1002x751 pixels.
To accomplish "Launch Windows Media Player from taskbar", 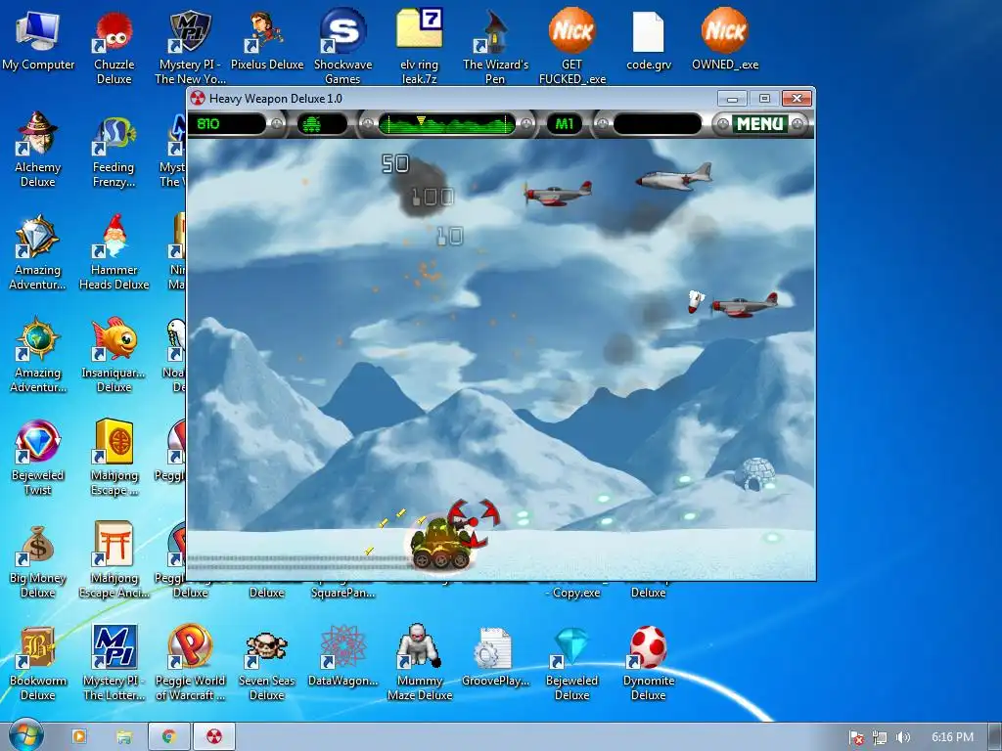I will [x=79, y=737].
